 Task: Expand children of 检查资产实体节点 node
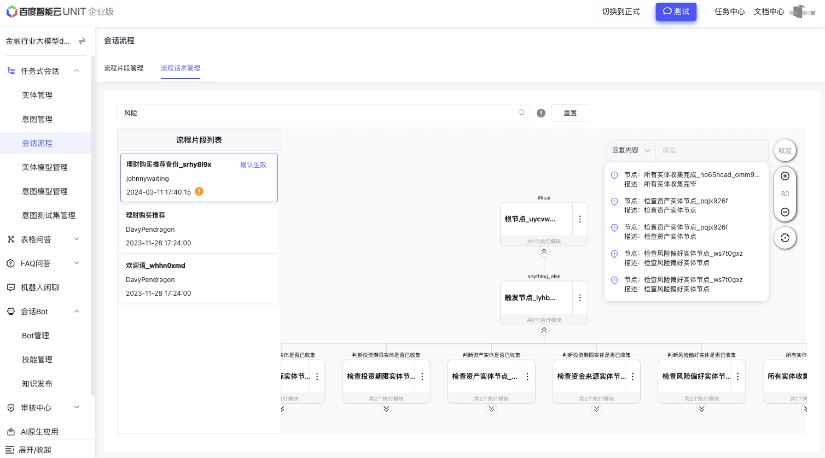coord(491,409)
